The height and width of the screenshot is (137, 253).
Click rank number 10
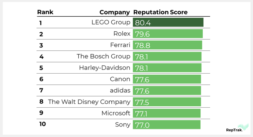pyautogui.click(x=43, y=124)
